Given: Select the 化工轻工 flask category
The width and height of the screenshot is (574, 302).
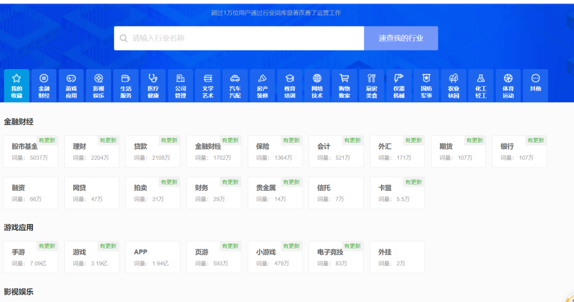Looking at the screenshot, I should [x=480, y=85].
